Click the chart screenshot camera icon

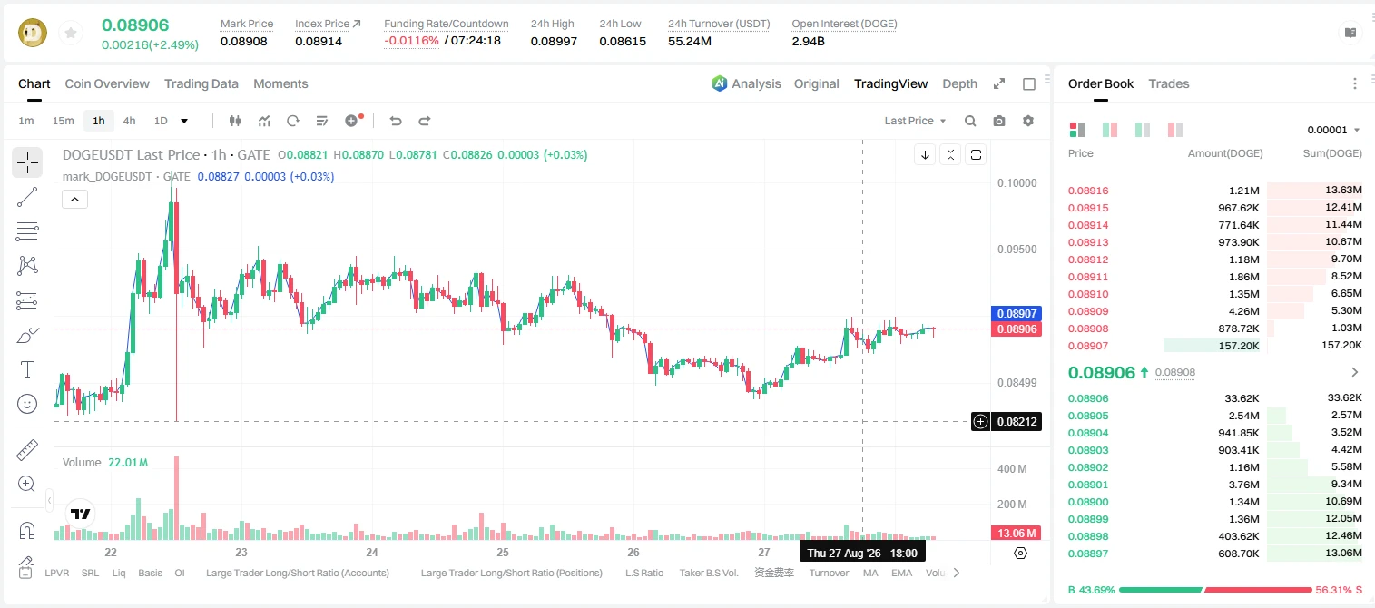coord(999,121)
